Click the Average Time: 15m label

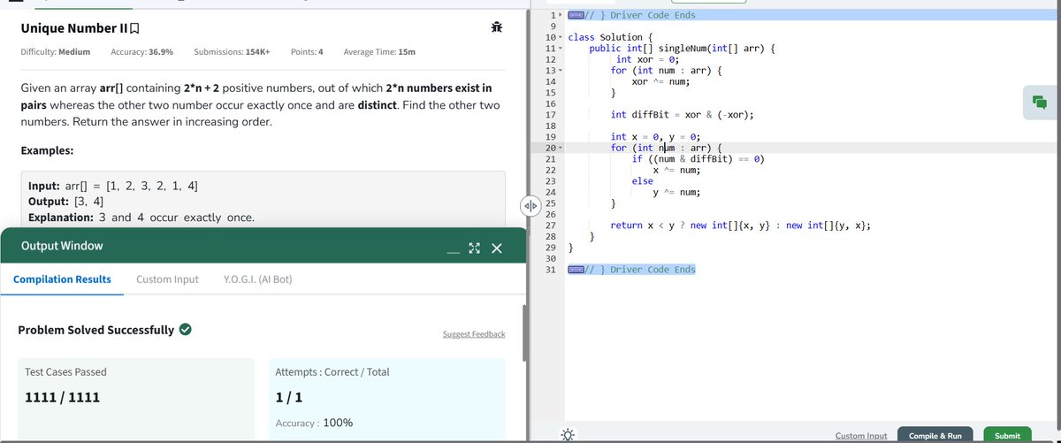tap(379, 52)
